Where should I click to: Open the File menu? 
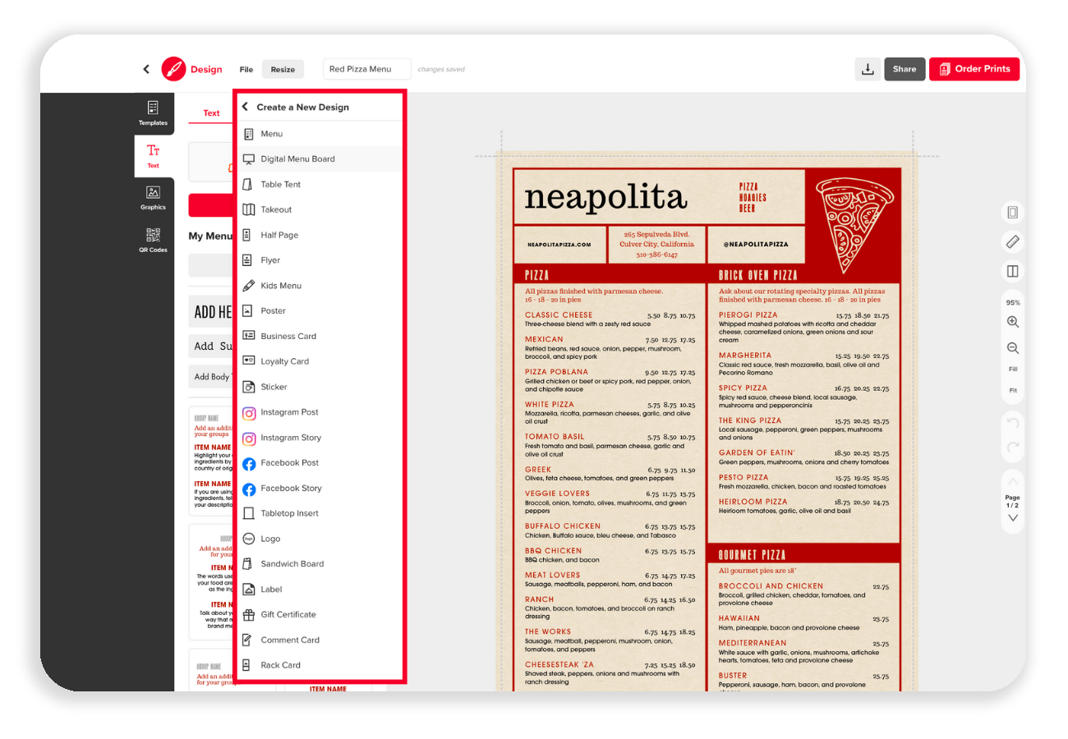pyautogui.click(x=246, y=70)
